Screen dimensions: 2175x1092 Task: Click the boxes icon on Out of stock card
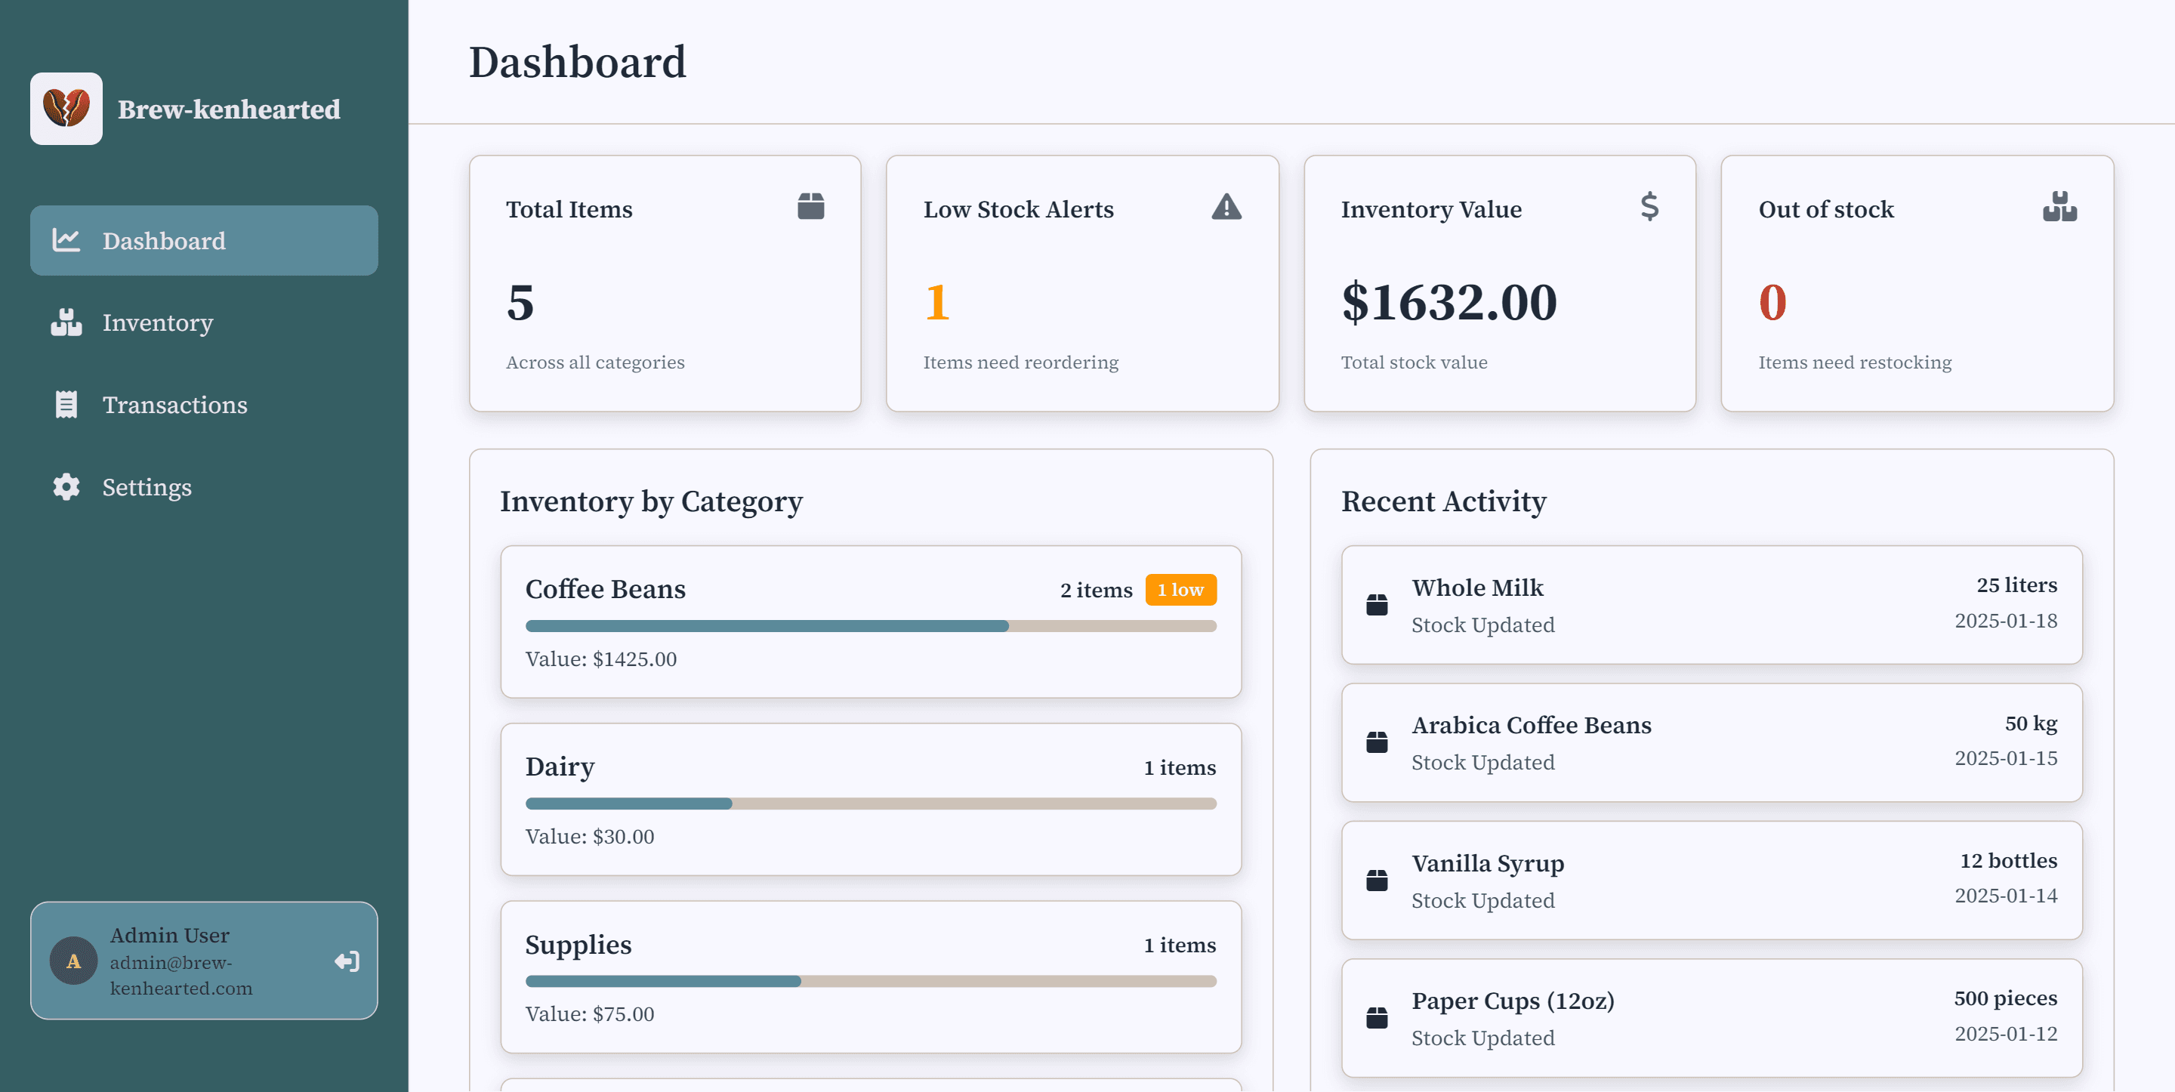(2059, 206)
